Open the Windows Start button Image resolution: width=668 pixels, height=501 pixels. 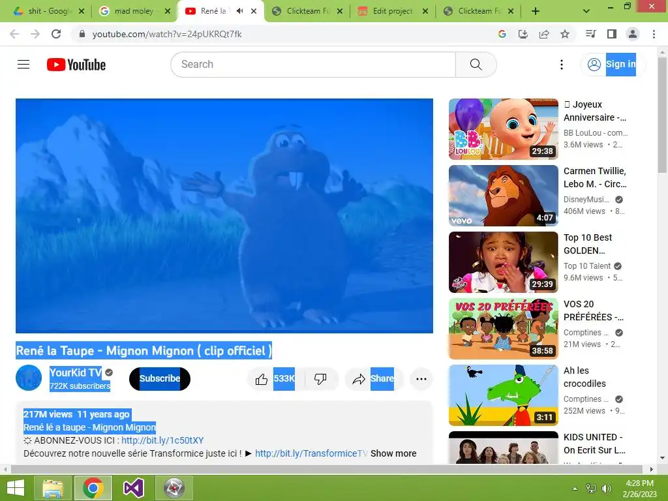pyautogui.click(x=16, y=488)
